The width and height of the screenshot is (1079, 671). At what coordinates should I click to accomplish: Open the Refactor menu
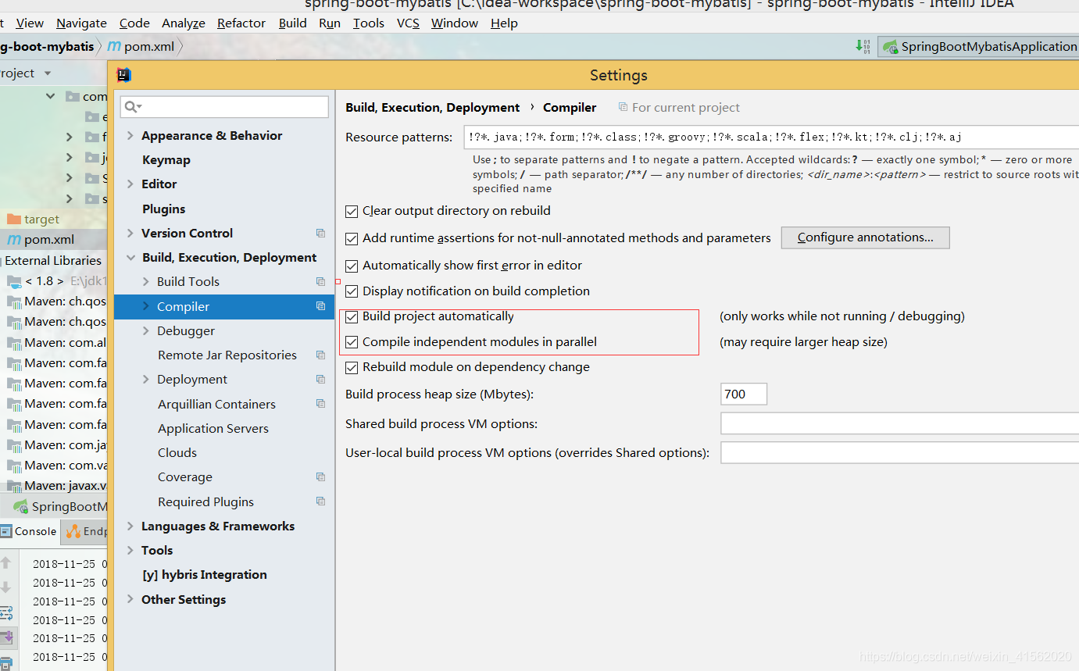241,23
